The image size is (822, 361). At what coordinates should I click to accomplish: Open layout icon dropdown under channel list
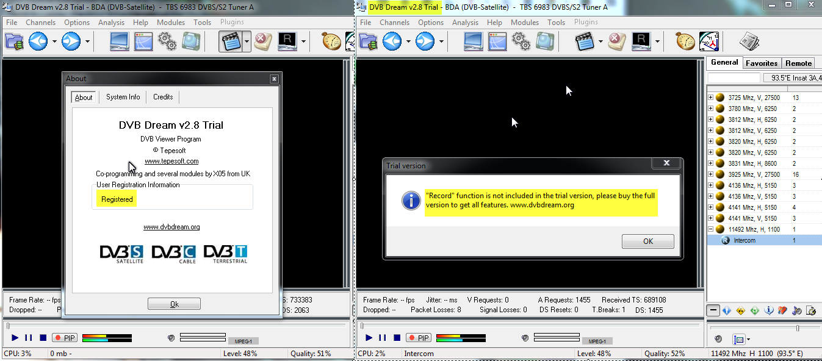(x=748, y=340)
